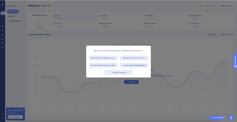Choose Help & Support my users
This screenshot has height=122, width=237.
134,58
